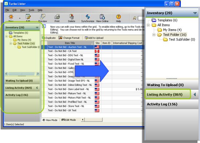This screenshot has width=200, height=143.
Task: Click the Edit toolbar icon
Action: pos(28,17)
